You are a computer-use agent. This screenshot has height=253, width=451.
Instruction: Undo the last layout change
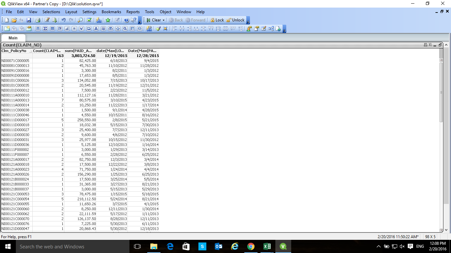coord(63,20)
